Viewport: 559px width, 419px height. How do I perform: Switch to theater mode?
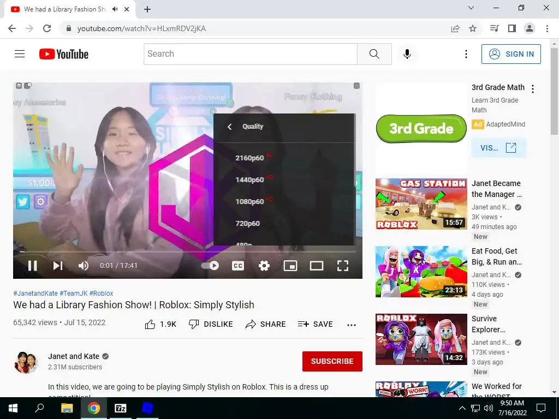pos(317,266)
